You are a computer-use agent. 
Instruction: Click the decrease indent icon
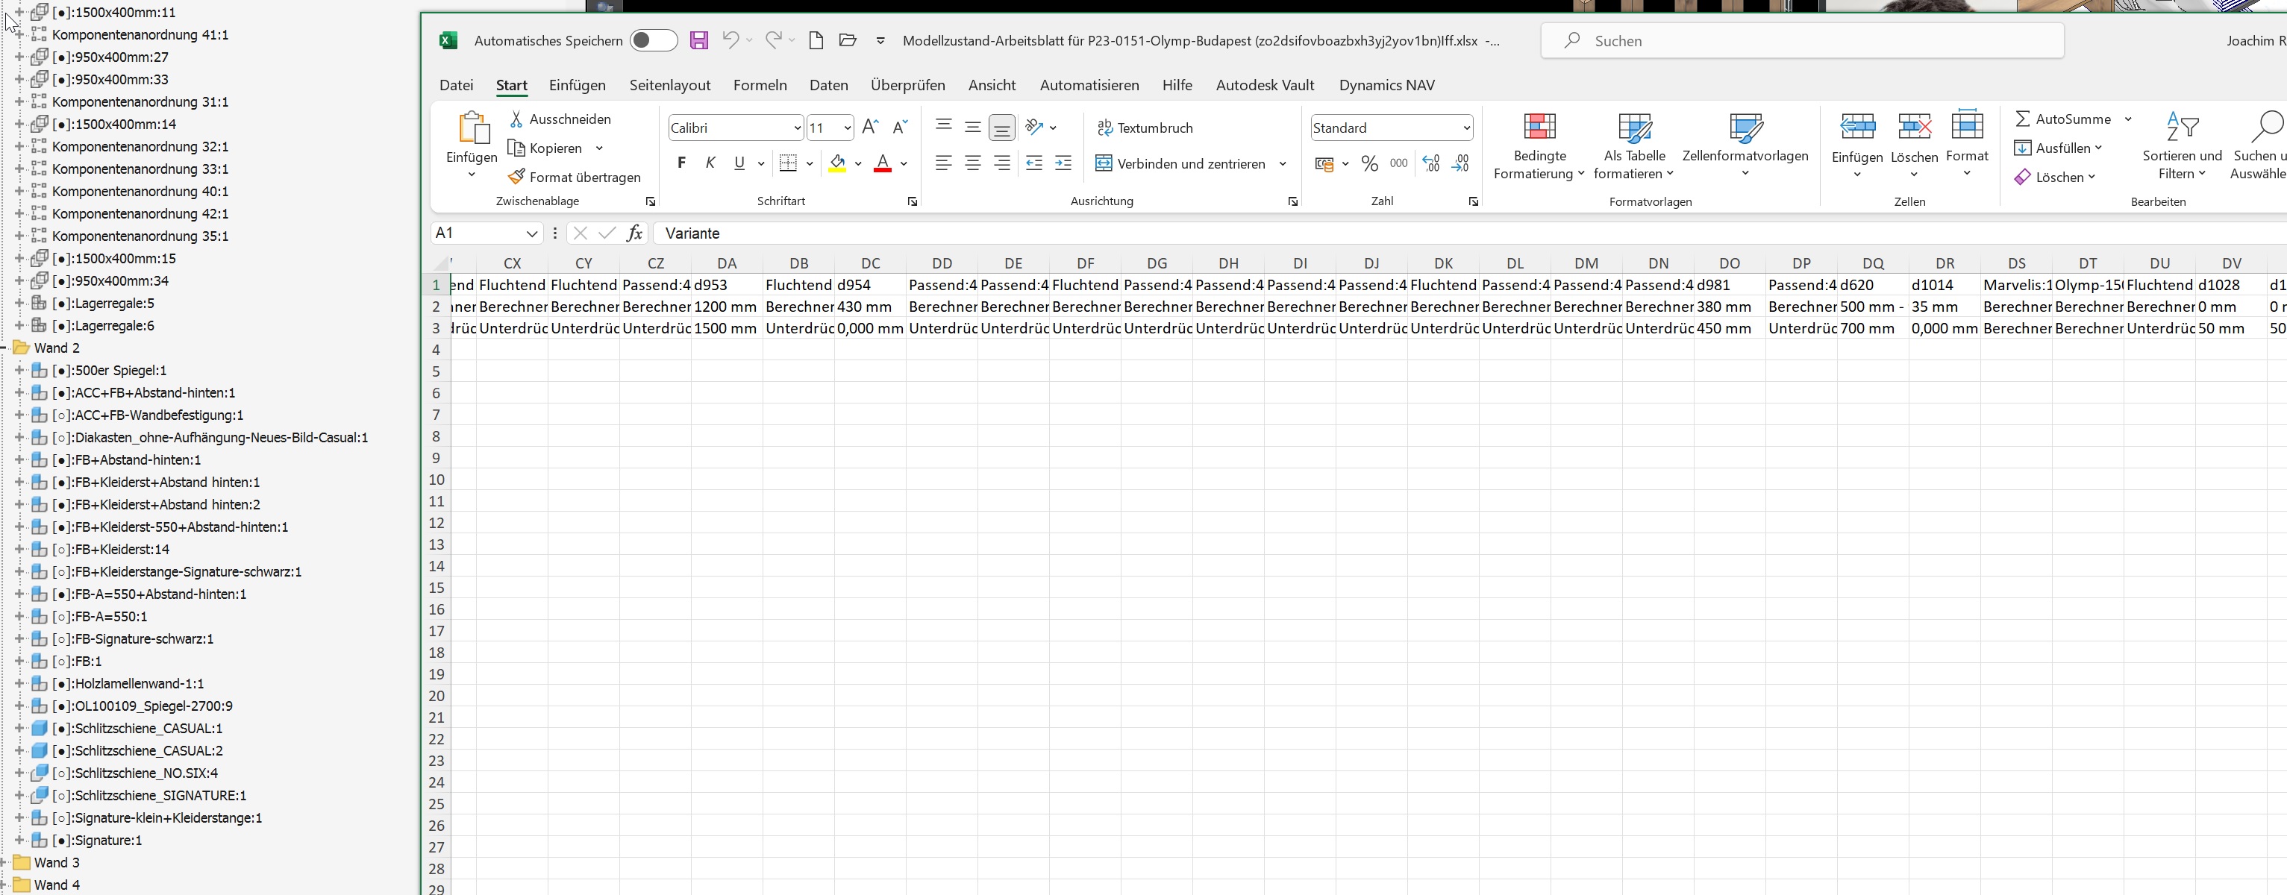click(x=1033, y=163)
